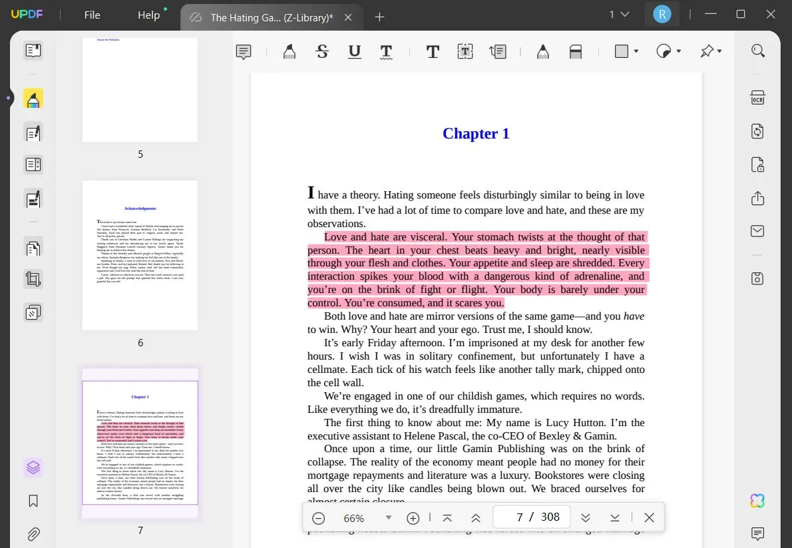Select the Squiggly underline tool

pyautogui.click(x=386, y=51)
